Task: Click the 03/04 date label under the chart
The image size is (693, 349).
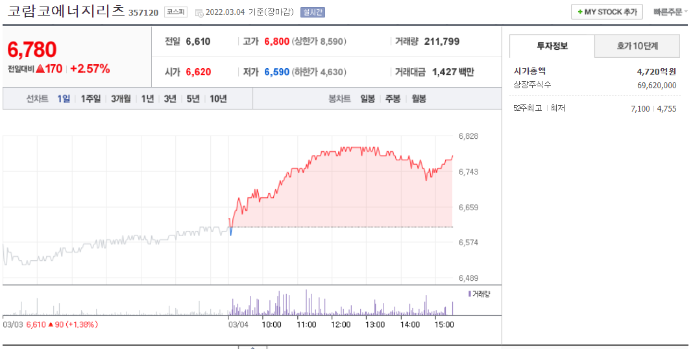Action: point(238,325)
